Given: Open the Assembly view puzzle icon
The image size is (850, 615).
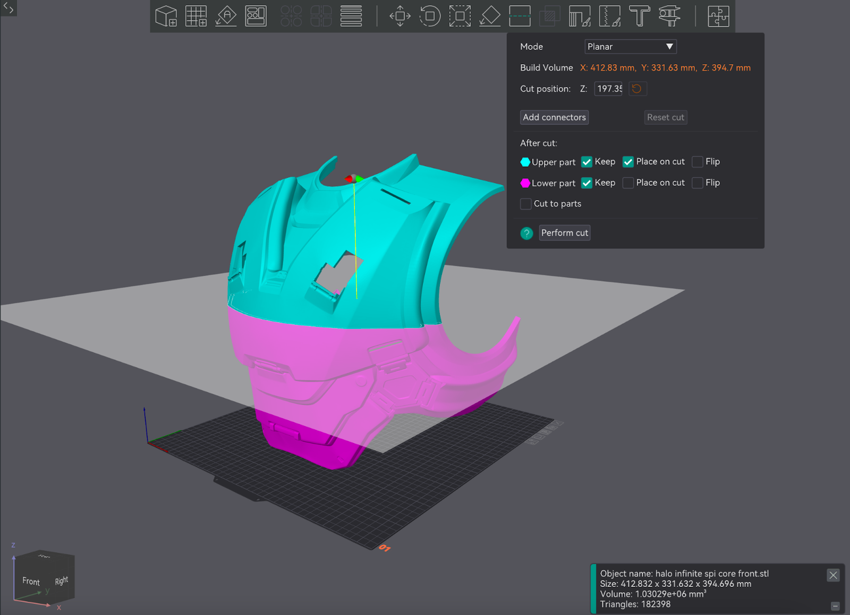Looking at the screenshot, I should (718, 16).
